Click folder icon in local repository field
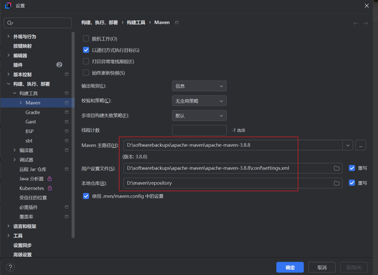 pyautogui.click(x=336, y=183)
